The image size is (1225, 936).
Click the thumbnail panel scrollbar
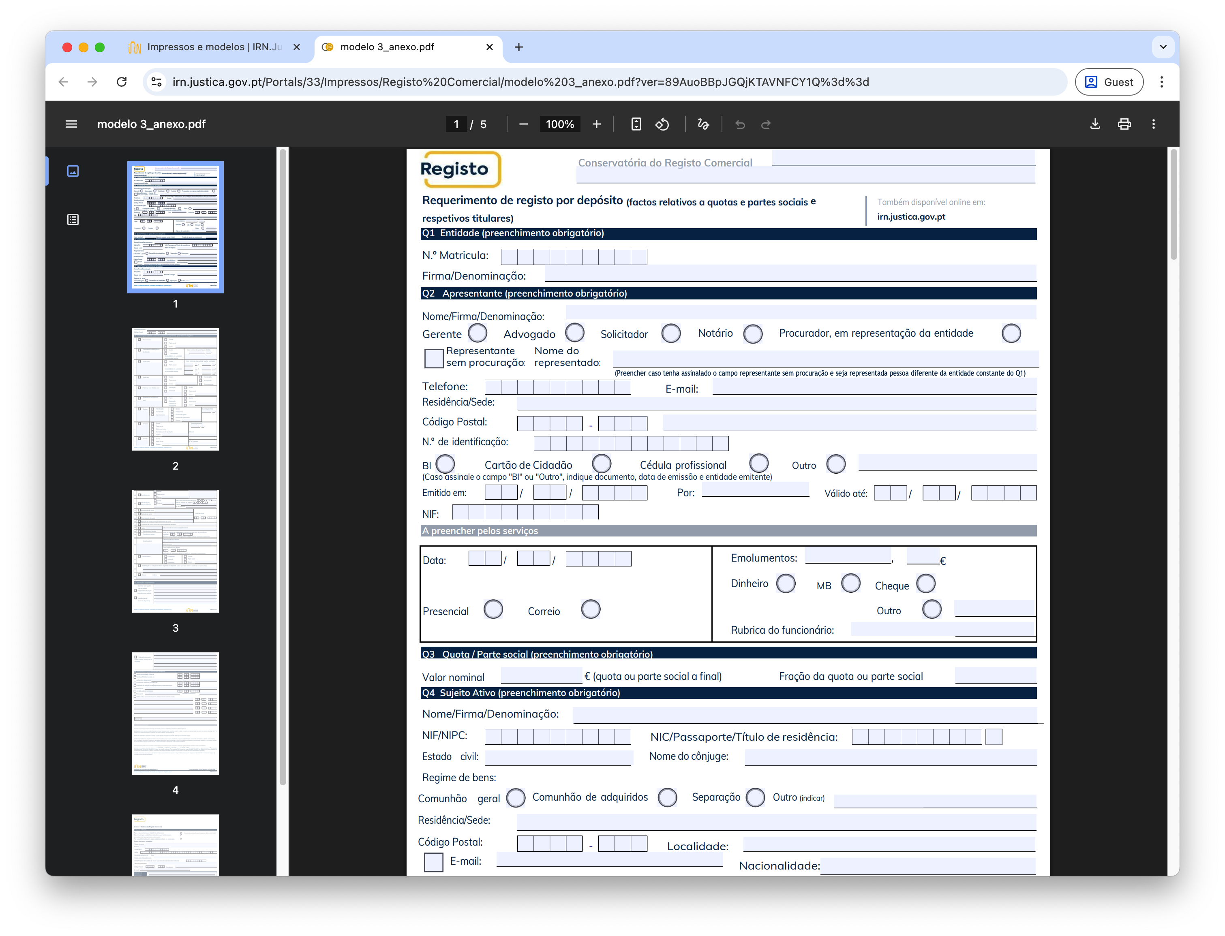[x=283, y=467]
